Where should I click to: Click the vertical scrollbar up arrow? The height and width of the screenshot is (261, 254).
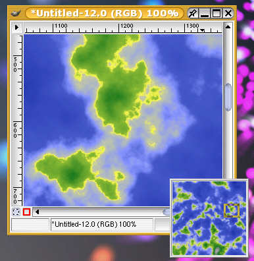[228, 27]
